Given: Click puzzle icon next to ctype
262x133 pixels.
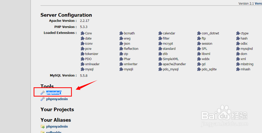Looking at the screenshot, I should [x=238, y=33].
